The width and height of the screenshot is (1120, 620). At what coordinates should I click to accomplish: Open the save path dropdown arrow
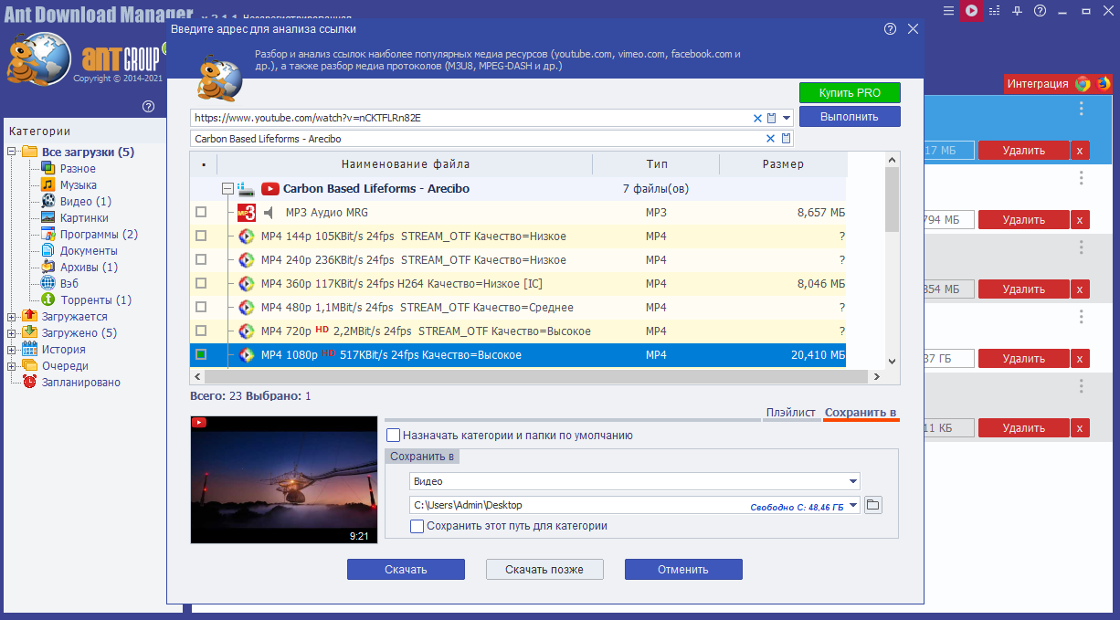[853, 505]
